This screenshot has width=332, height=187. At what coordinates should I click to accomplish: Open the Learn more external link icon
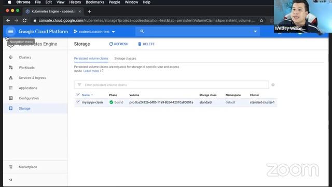tap(102, 71)
